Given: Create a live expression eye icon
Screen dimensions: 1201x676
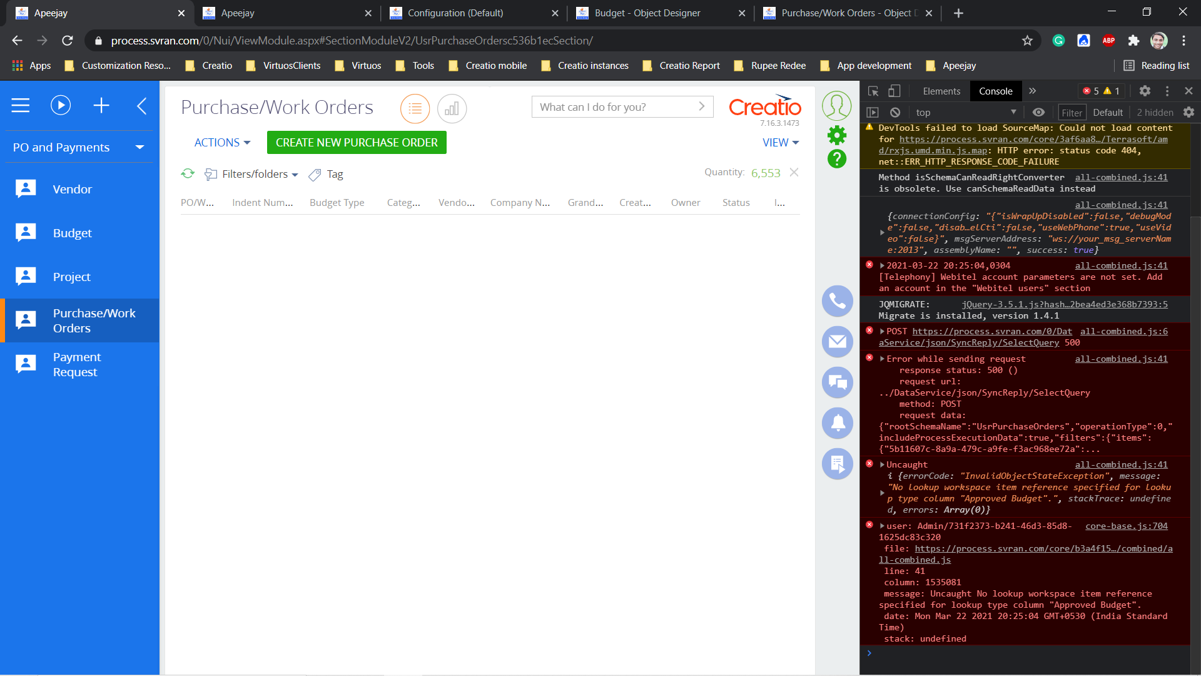Looking at the screenshot, I should 1038,112.
